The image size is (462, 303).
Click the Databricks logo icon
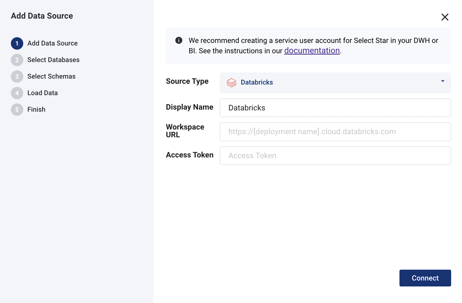(x=232, y=82)
